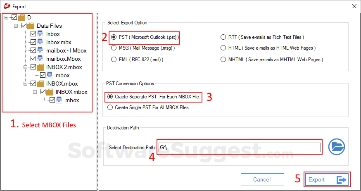The height and width of the screenshot is (191, 361).
Task: Select the INBOX.mbox nested folder item
Action: click(x=71, y=92)
